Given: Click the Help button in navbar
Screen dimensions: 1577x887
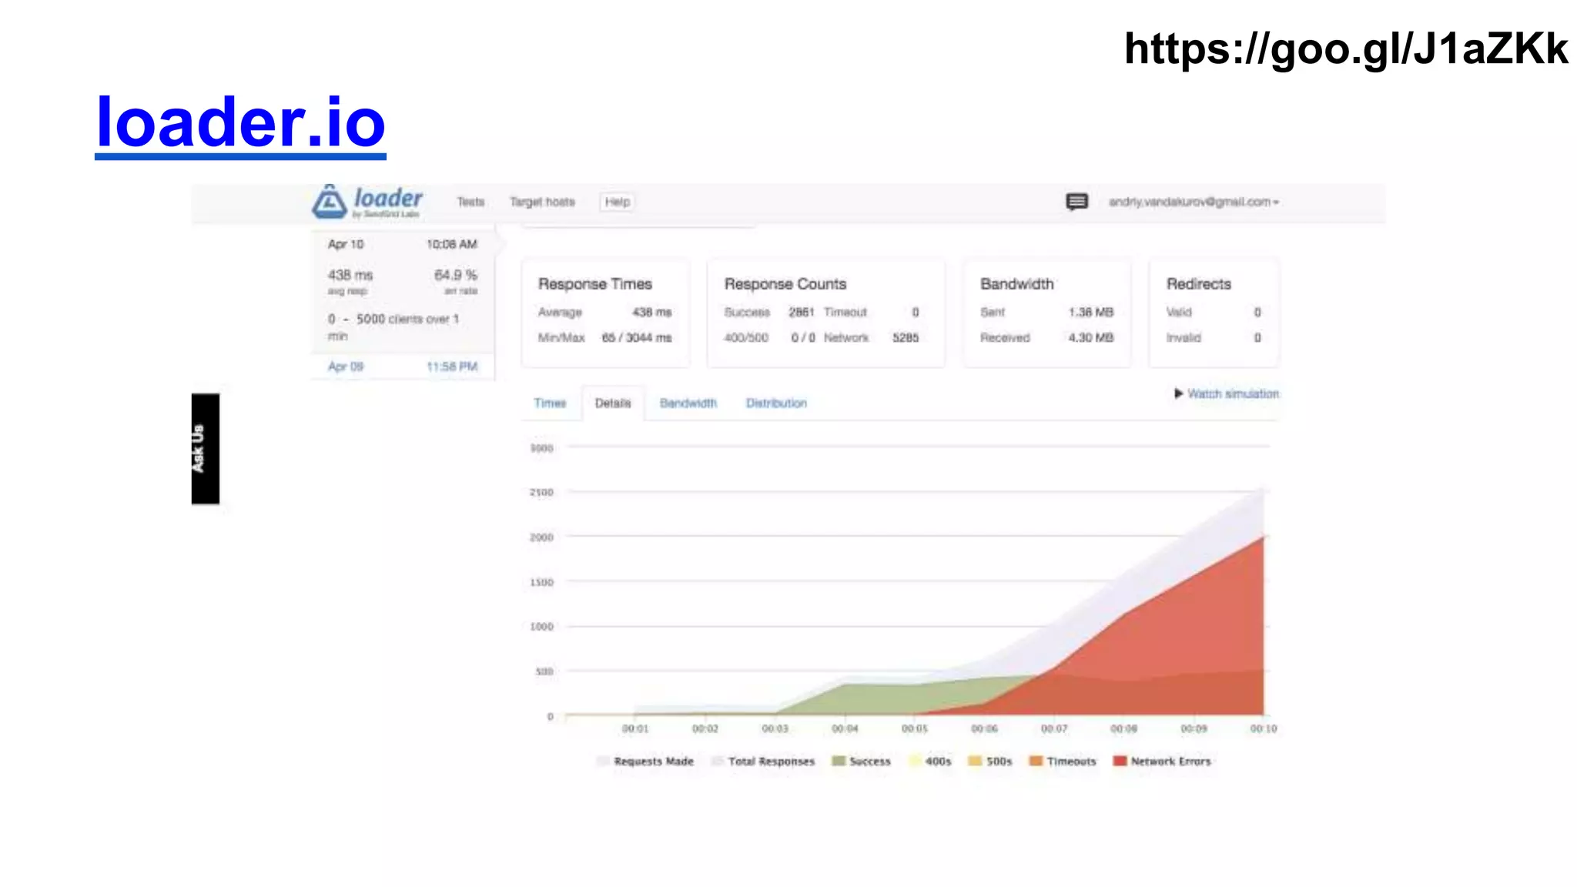Looking at the screenshot, I should click(x=617, y=202).
